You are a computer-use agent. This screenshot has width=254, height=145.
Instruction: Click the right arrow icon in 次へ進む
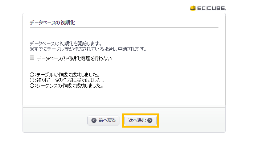(150, 120)
